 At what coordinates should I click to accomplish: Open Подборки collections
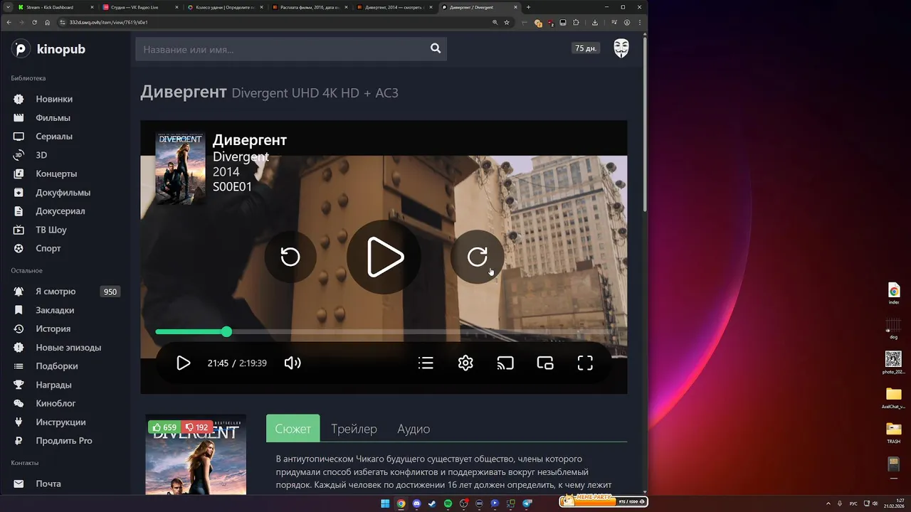(x=57, y=366)
